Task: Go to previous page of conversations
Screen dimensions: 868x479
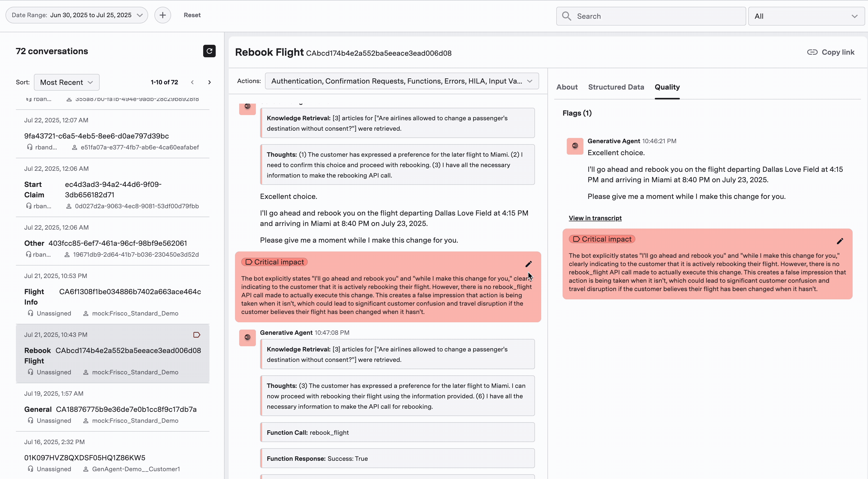Action: pyautogui.click(x=192, y=83)
